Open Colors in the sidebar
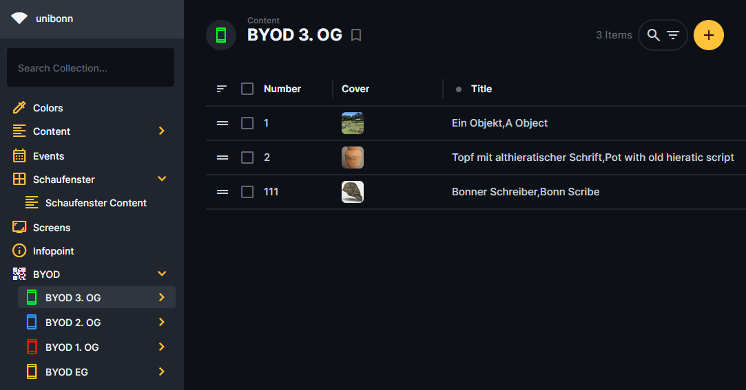Screen dimensions: 746x390 (x=48, y=108)
